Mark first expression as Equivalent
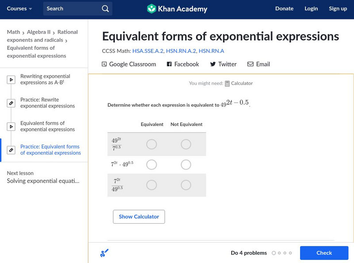354x263 pixels. tap(151, 144)
